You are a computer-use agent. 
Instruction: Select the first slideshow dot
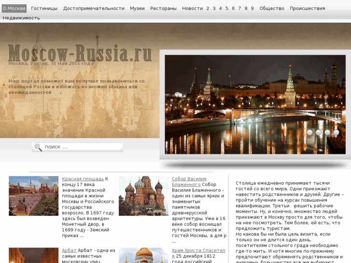pyautogui.click(x=310, y=133)
